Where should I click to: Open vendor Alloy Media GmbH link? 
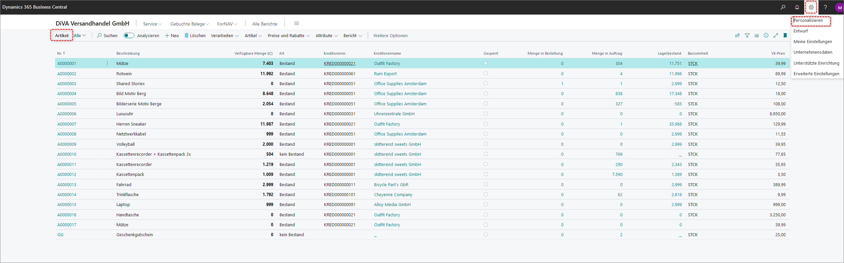tap(392, 204)
